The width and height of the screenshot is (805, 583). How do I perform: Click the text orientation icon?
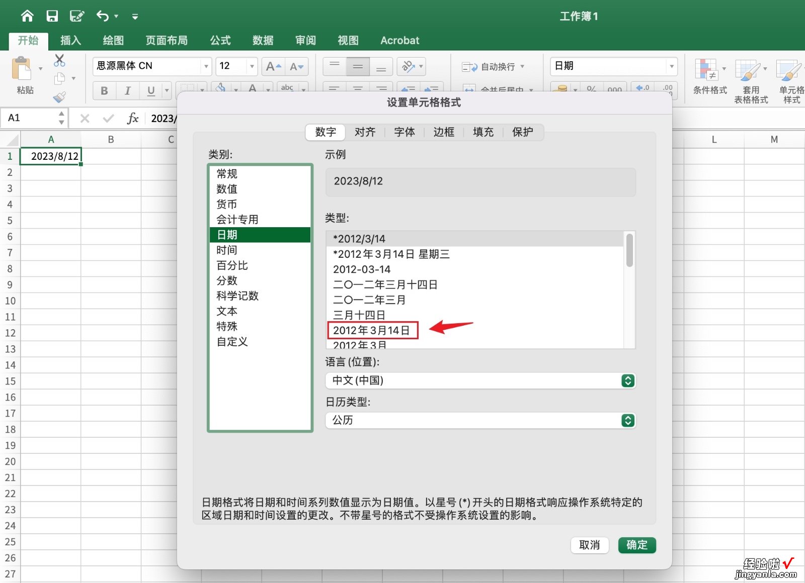[408, 66]
